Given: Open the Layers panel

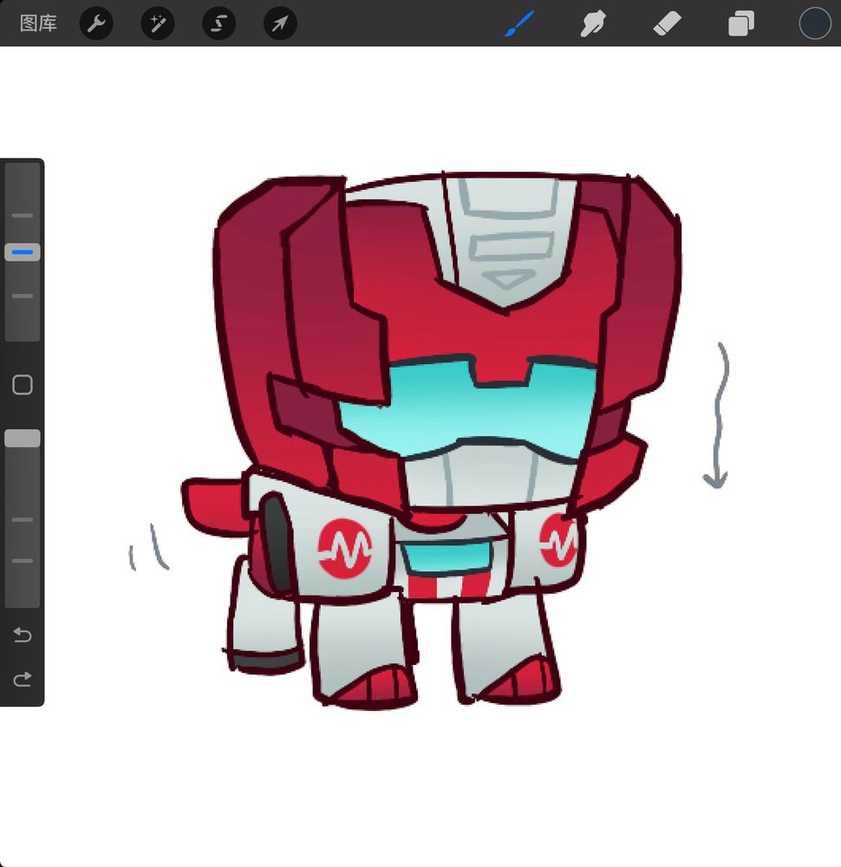Looking at the screenshot, I should click(x=741, y=23).
